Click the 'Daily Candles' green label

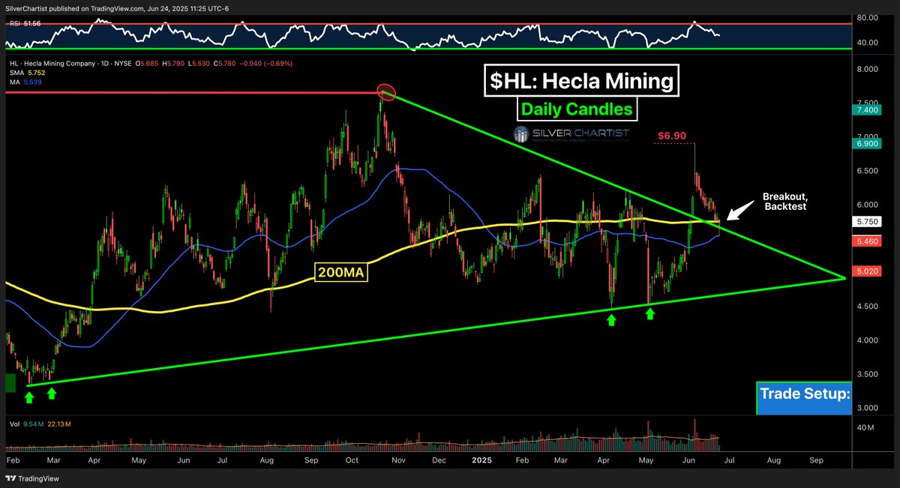coord(576,109)
